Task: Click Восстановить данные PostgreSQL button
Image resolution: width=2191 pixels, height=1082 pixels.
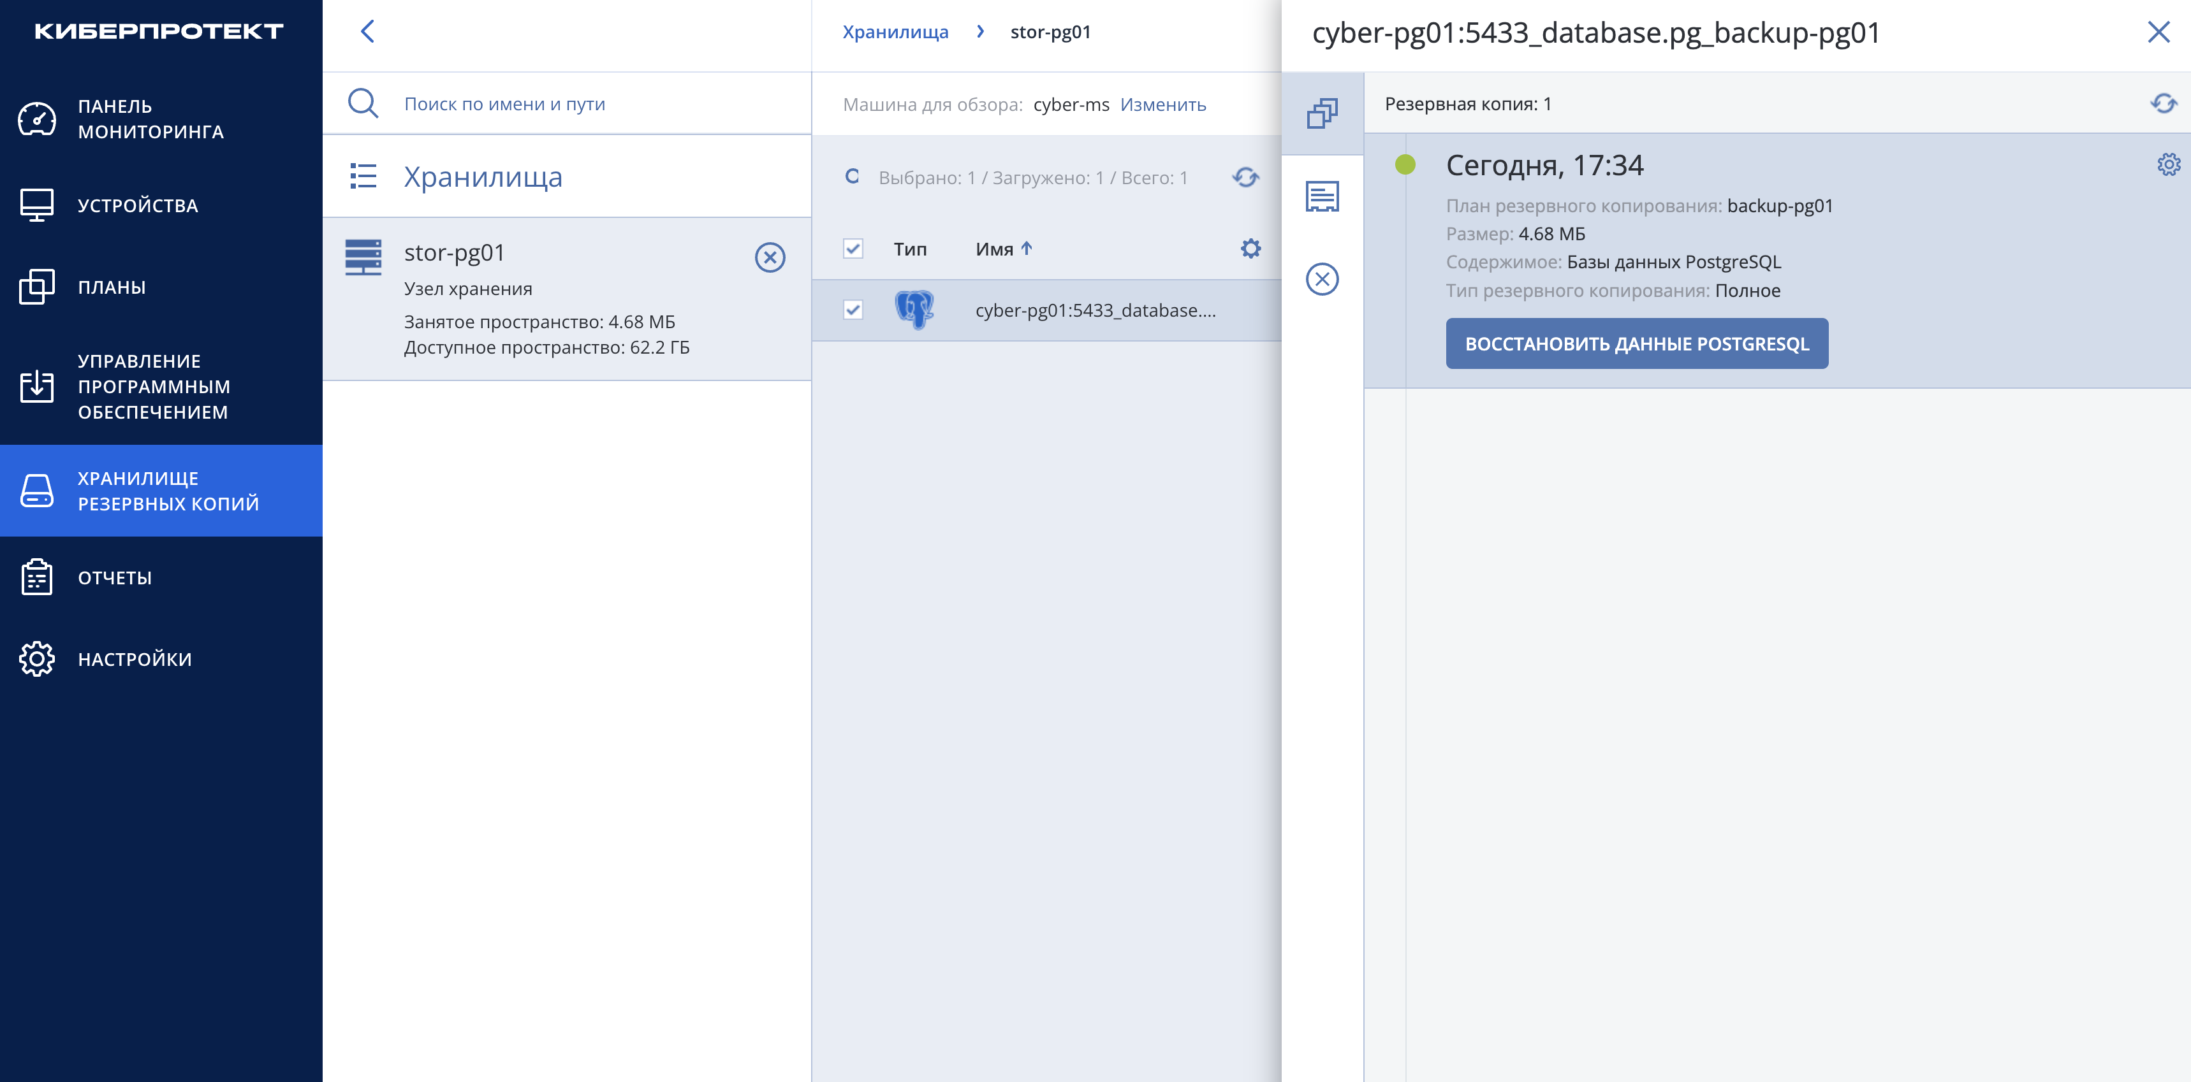Action: (x=1636, y=343)
